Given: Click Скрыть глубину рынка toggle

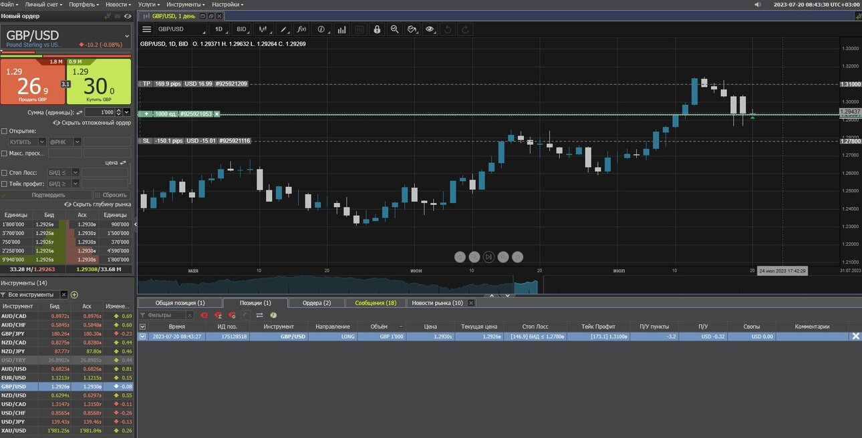Looking at the screenshot, I should tap(98, 204).
